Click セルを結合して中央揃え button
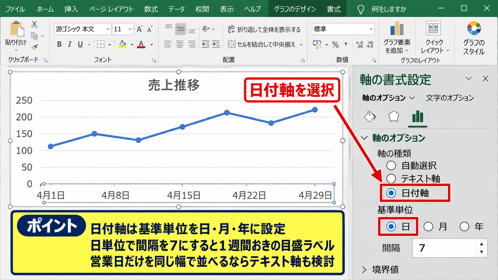498x280 pixels. (x=262, y=44)
